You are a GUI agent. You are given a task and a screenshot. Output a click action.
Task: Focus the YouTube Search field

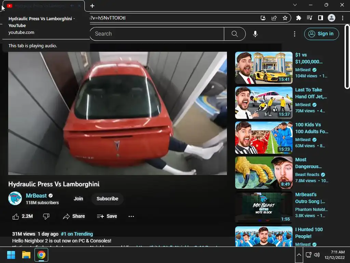(x=157, y=34)
